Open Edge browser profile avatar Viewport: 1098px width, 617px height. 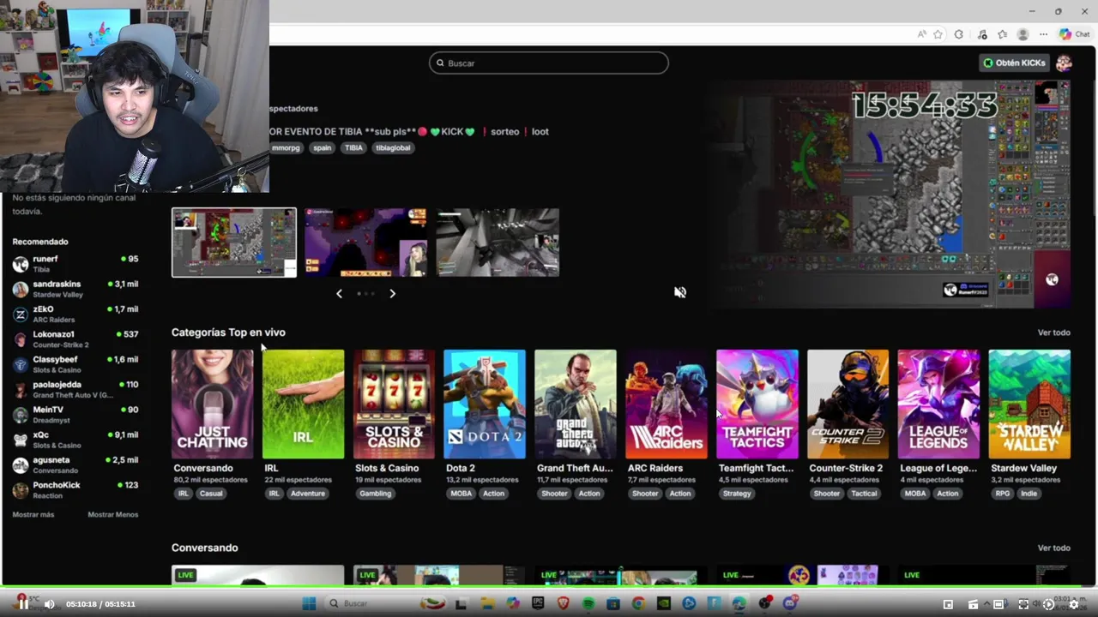point(1023,34)
